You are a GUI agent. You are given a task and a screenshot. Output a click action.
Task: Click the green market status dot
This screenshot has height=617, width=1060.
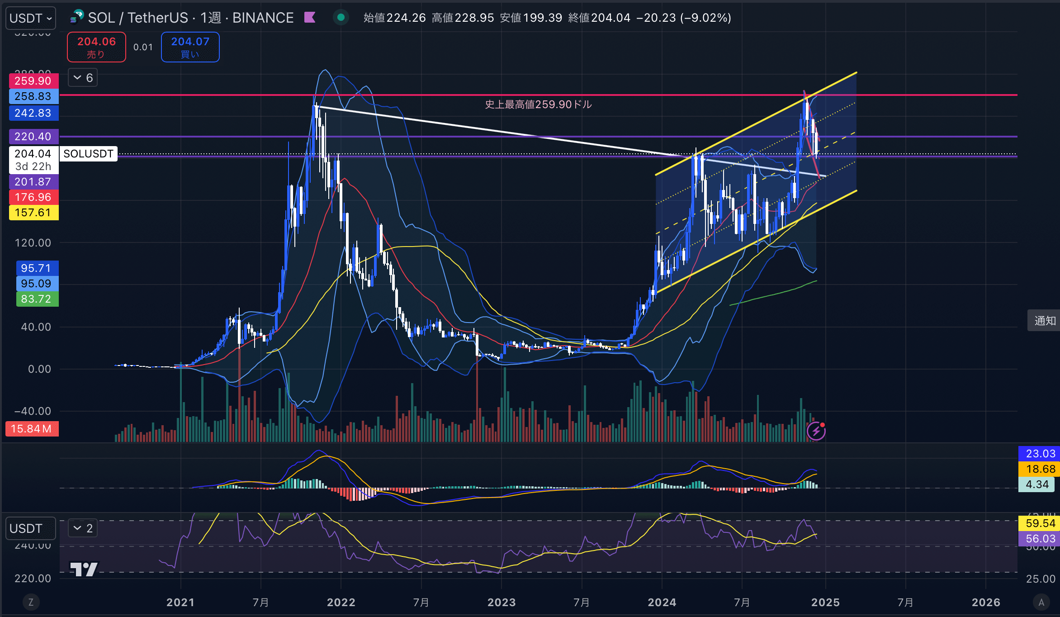click(x=341, y=17)
